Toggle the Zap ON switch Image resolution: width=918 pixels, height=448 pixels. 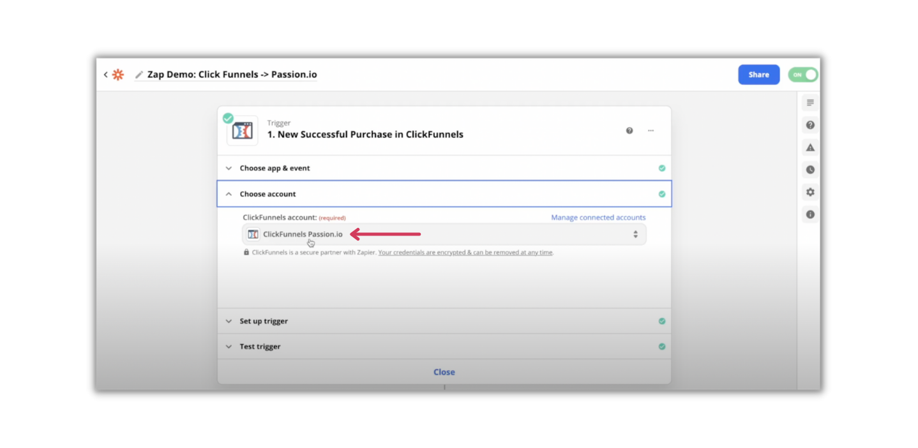click(802, 74)
